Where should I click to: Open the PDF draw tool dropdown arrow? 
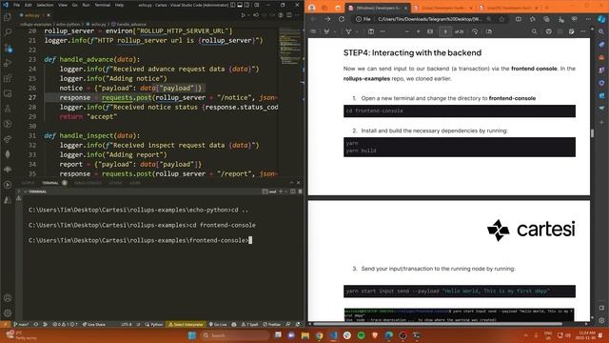pyautogui.click(x=357, y=31)
